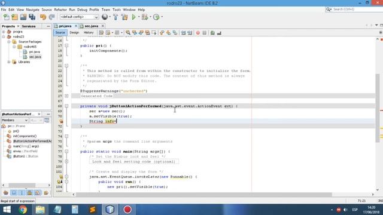Image resolution: width=383 pixels, height=215 pixels.
Task: Click the Save All toolbar icon
Action: (32, 17)
